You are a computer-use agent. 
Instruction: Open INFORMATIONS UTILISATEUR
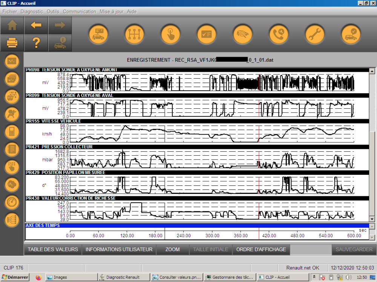tap(119, 249)
